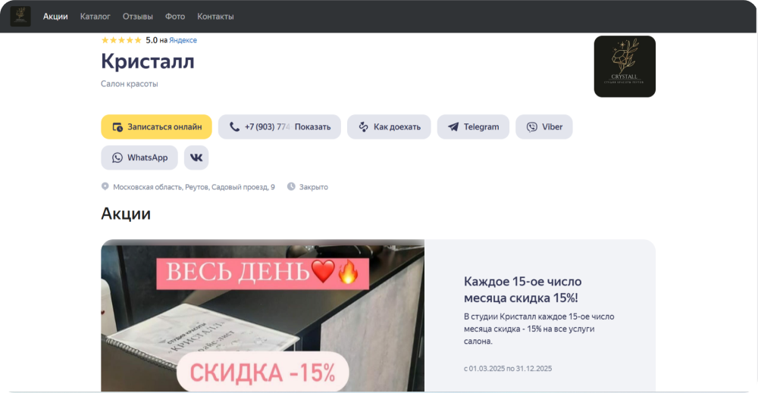
Task: Open the large Crystall salon logo
Action: 625,66
